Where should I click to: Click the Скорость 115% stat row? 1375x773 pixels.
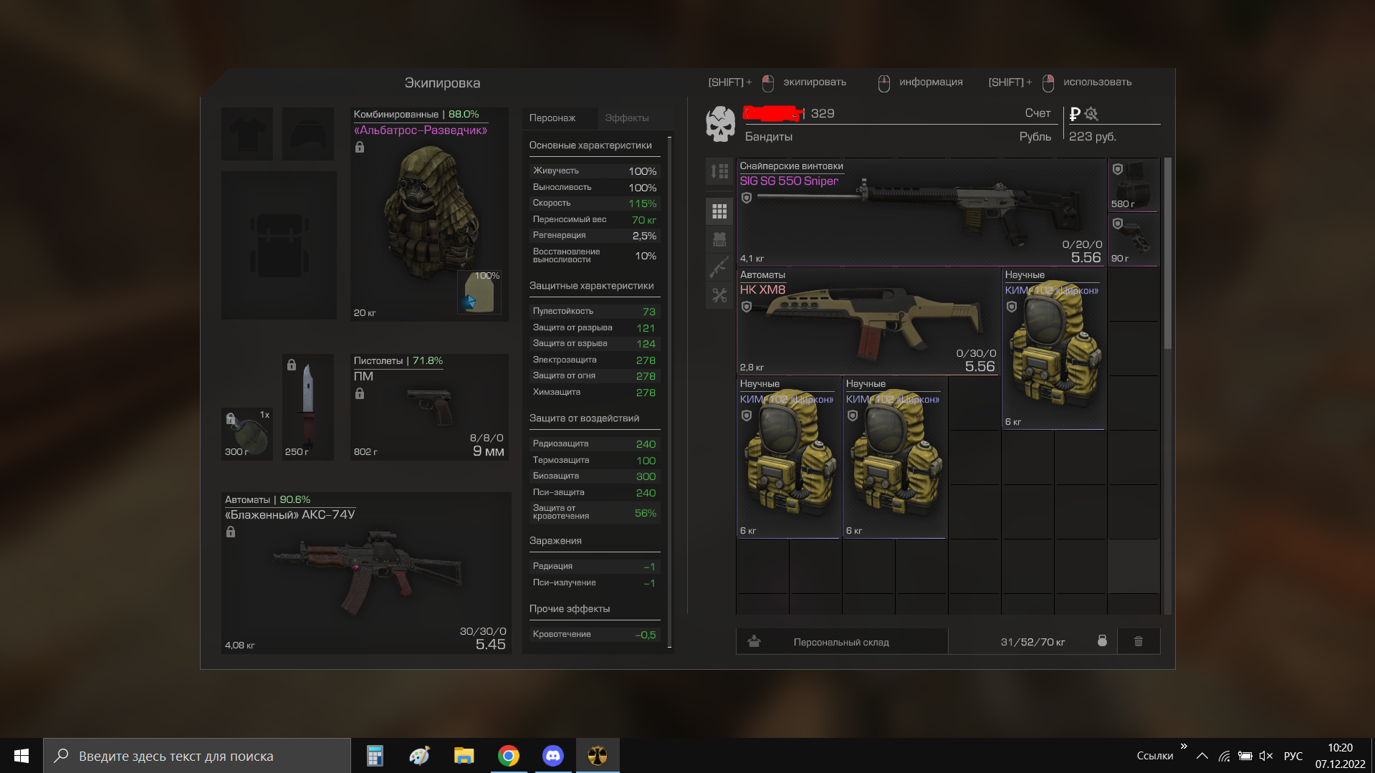pyautogui.click(x=594, y=203)
